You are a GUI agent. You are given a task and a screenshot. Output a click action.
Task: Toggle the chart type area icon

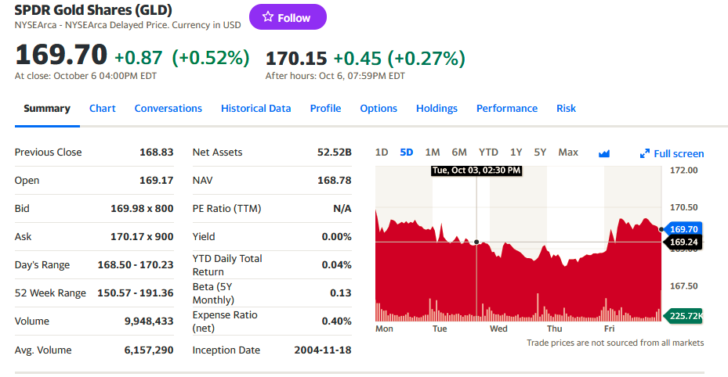[604, 153]
